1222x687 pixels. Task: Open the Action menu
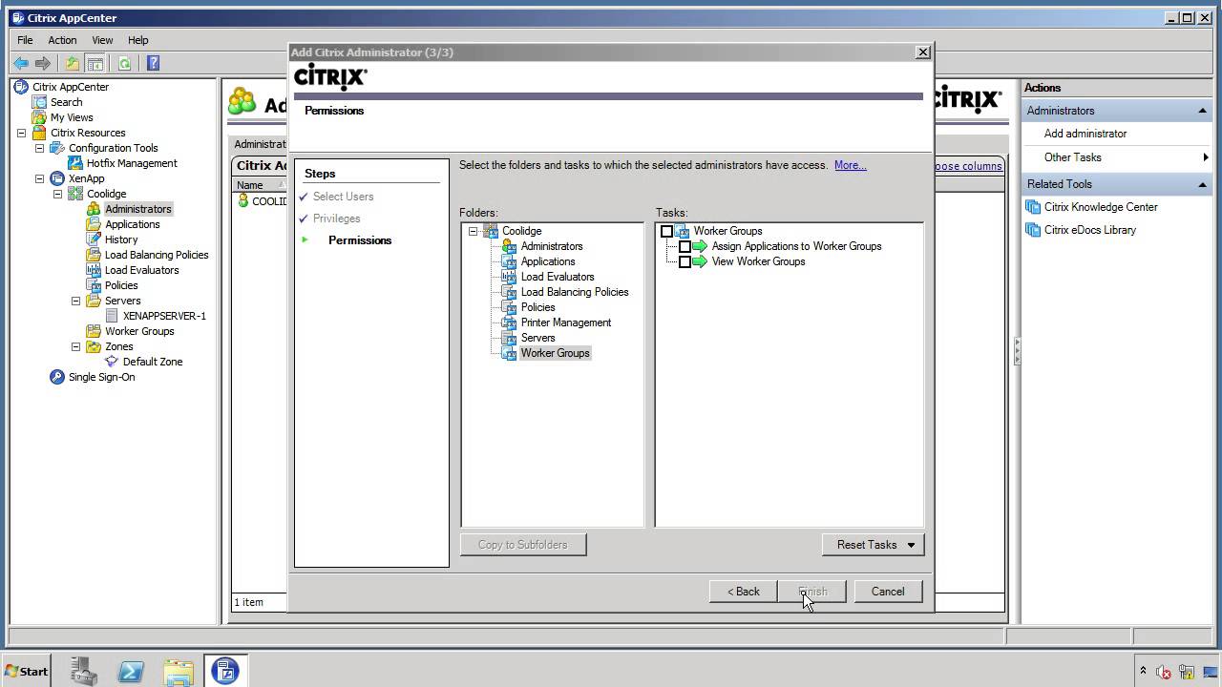click(62, 40)
